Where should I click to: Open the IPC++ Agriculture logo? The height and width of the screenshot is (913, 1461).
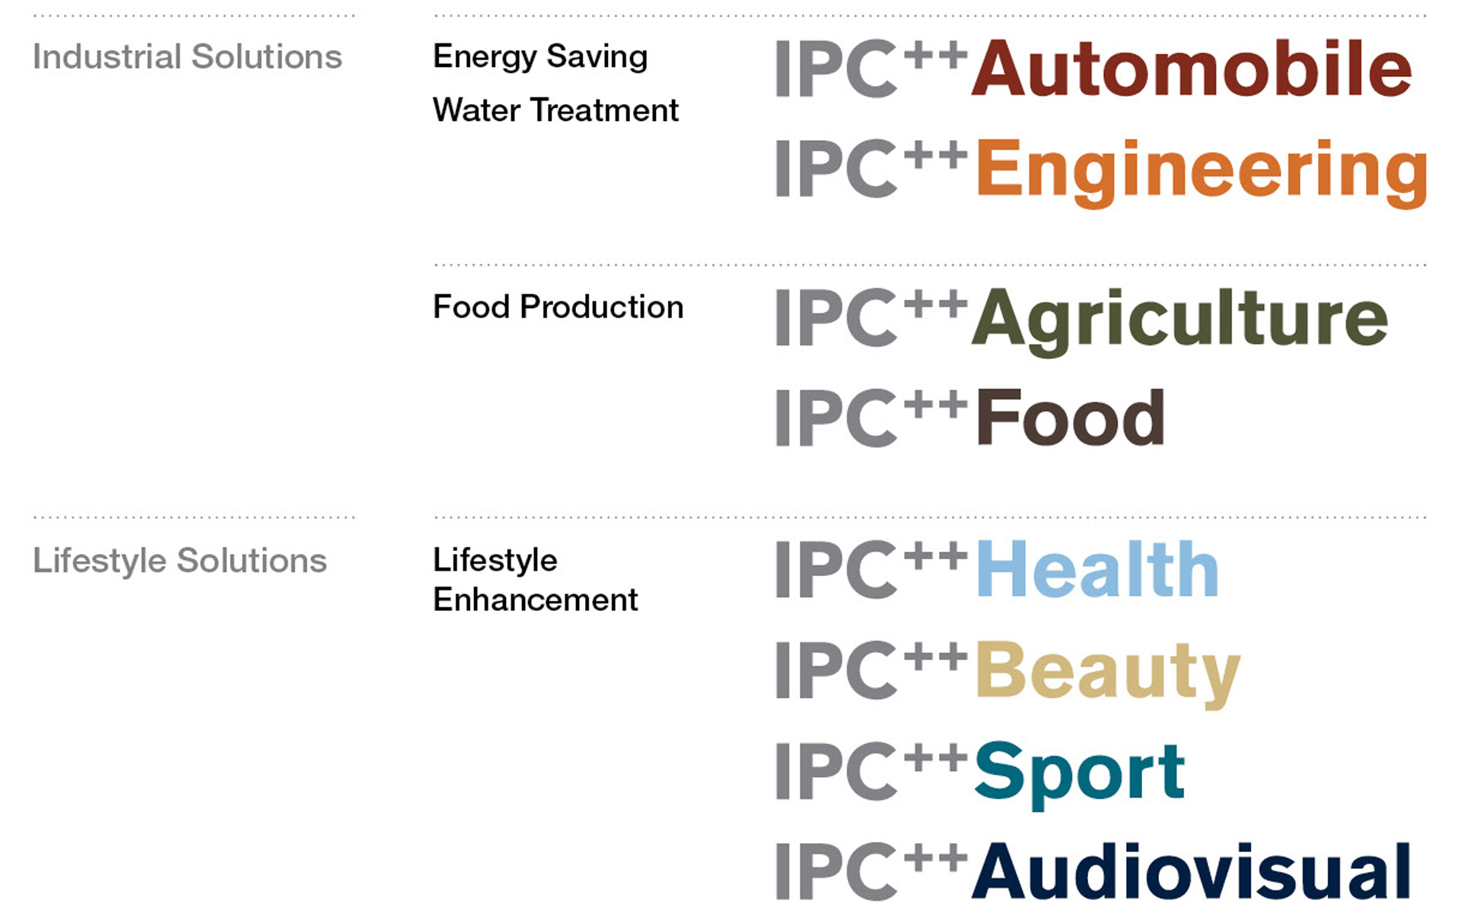pos(1081,321)
